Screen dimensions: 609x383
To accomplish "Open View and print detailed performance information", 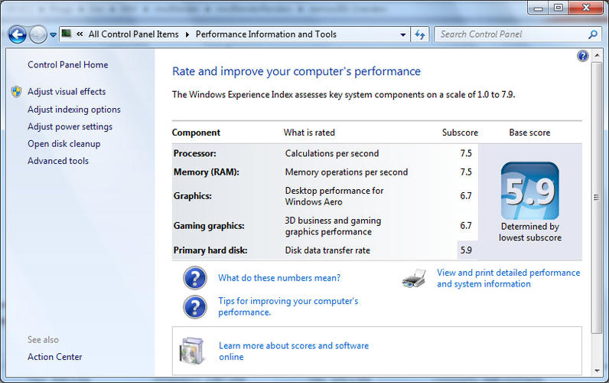I will coord(509,278).
